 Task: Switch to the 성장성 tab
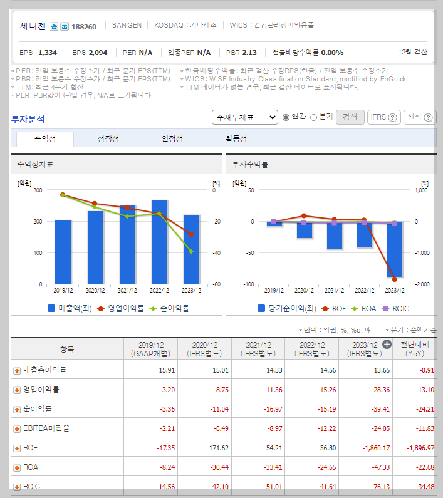point(108,139)
